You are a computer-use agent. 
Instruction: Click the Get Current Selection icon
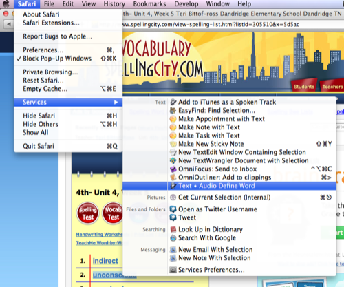coord(173,198)
